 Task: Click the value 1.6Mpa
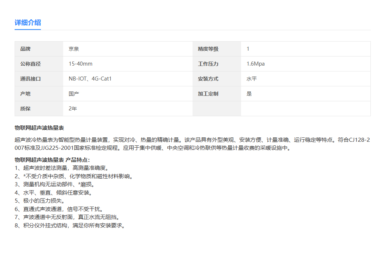(256, 64)
